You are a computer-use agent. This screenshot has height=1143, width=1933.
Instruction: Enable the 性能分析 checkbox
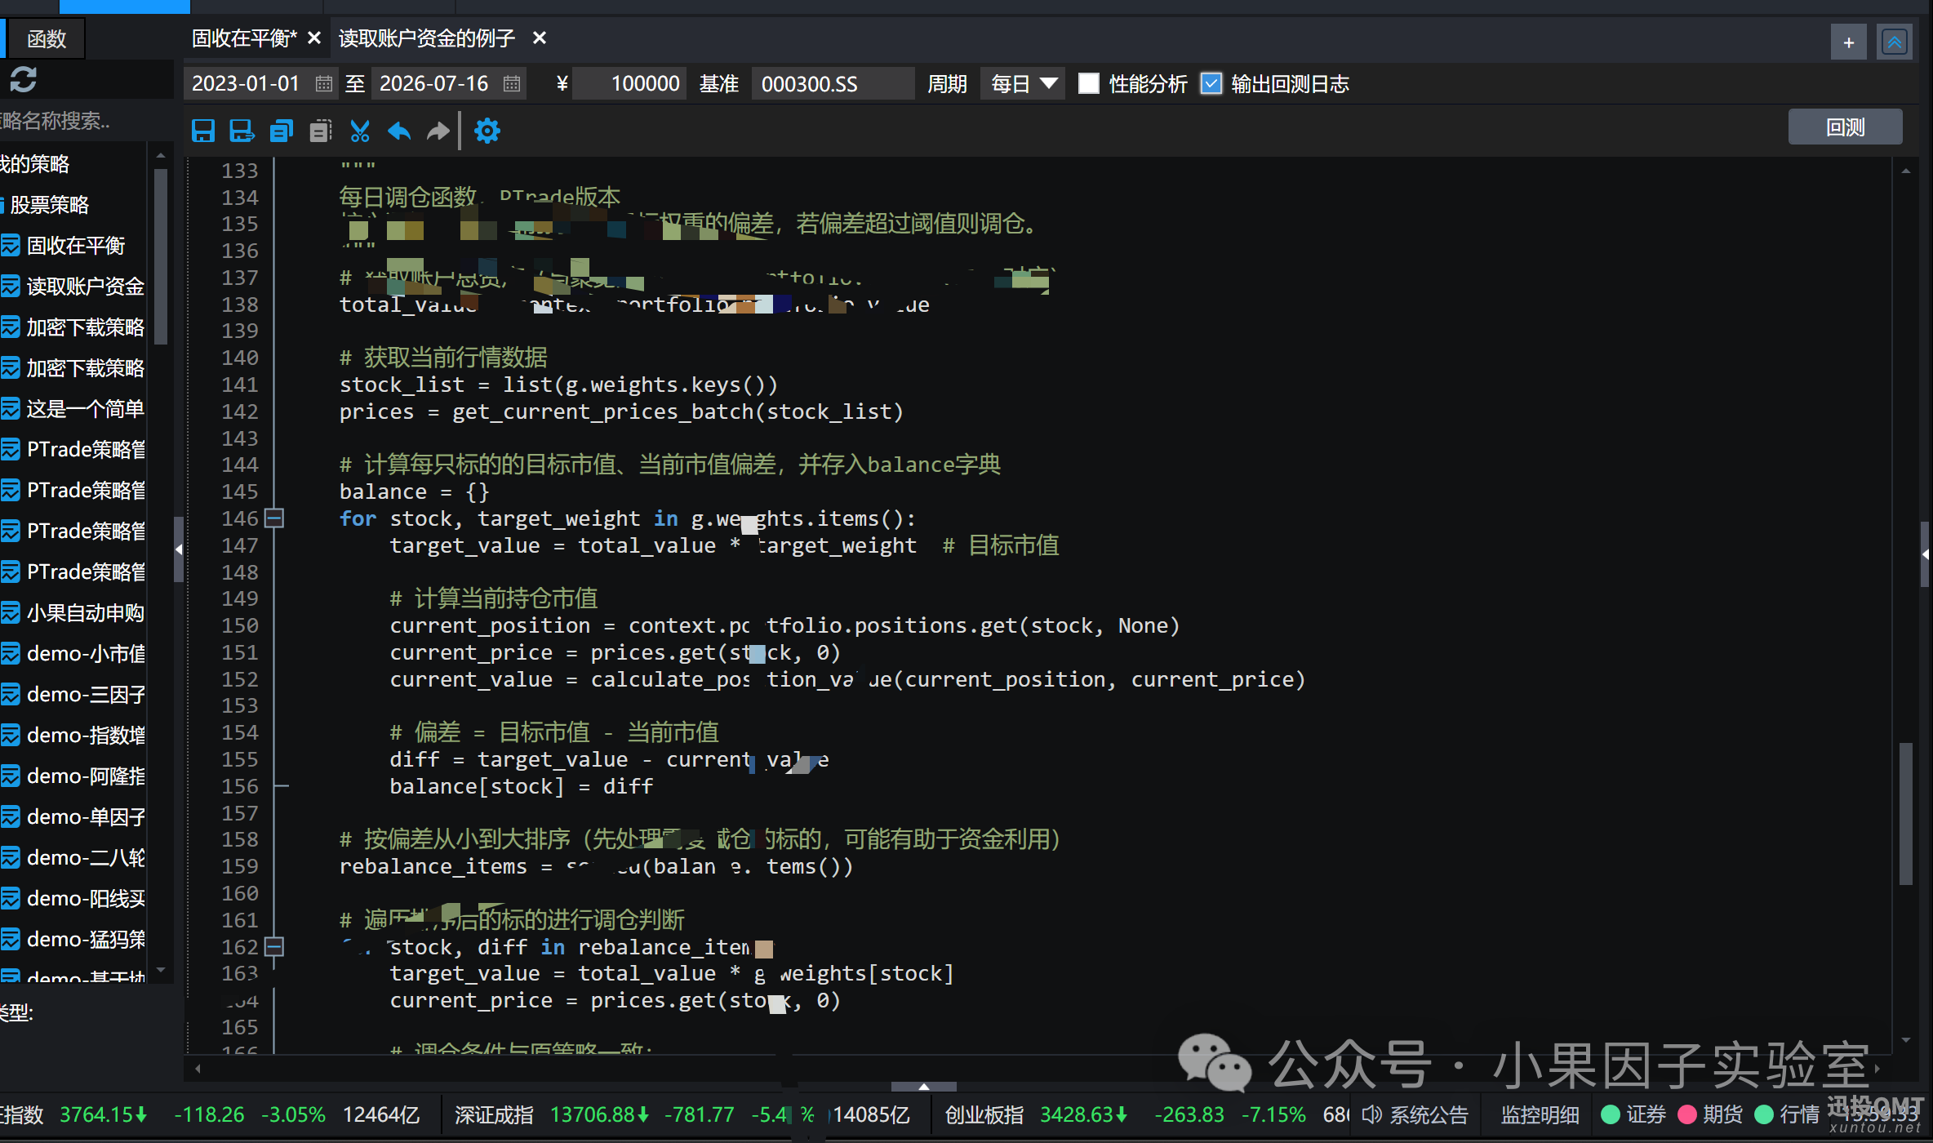[1088, 83]
